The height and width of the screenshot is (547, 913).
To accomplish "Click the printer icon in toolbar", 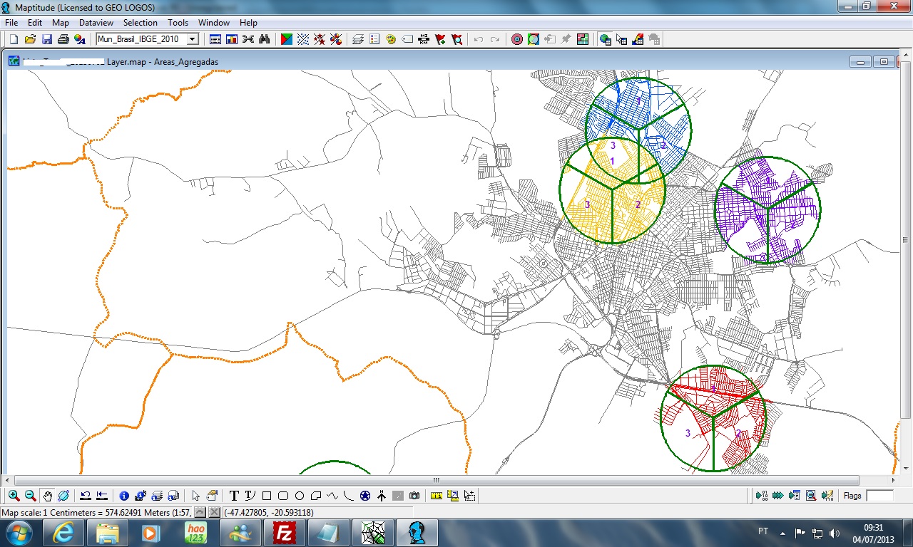I will tap(63, 39).
